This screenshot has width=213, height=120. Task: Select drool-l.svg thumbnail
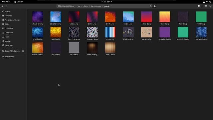click(x=128, y=17)
